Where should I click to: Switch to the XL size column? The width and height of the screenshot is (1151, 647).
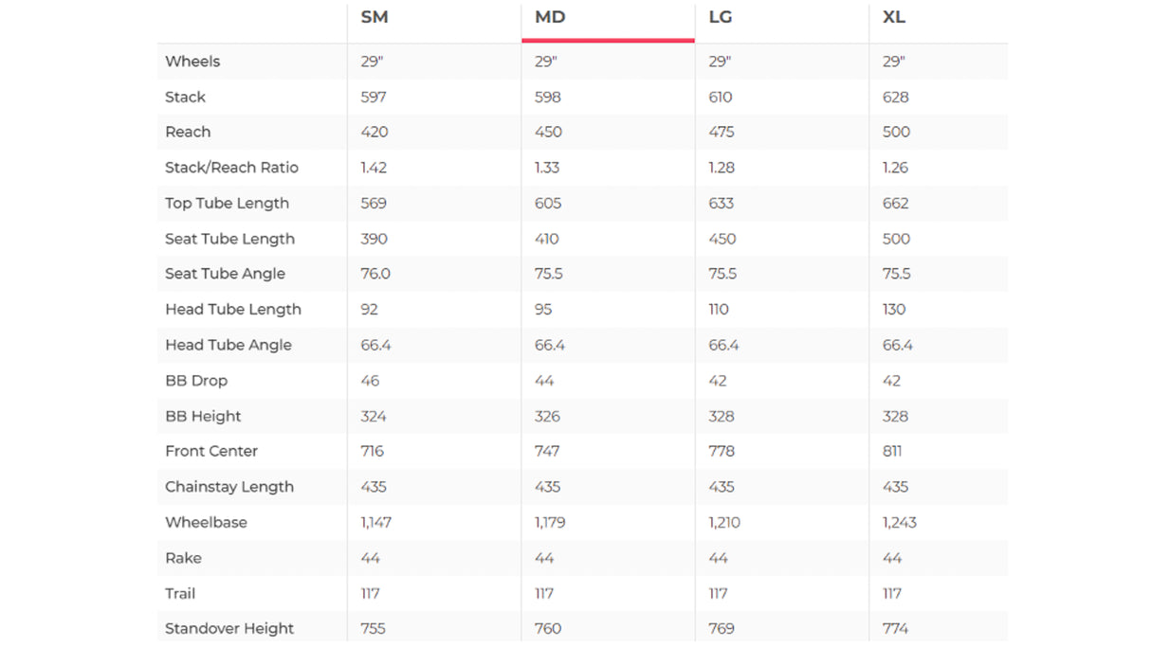894,17
